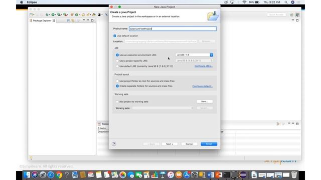The image size is (321, 180).
Task: Click the Wi-Fi status icon in menu bar
Action: pyautogui.click(x=244, y=2)
